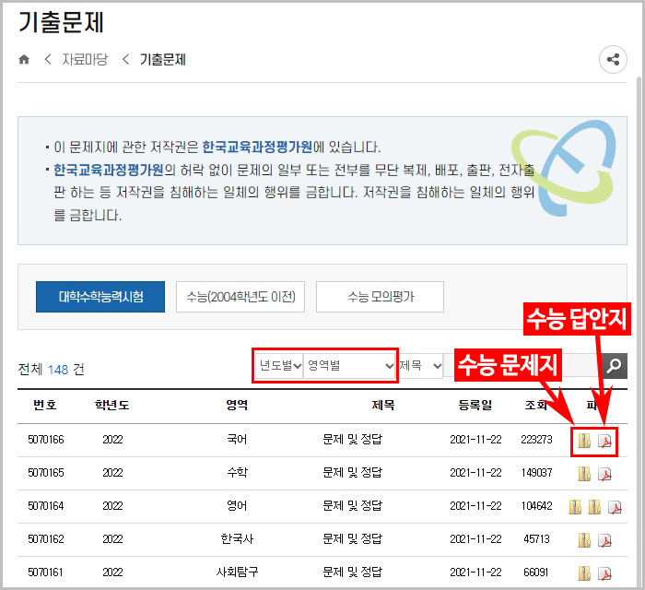This screenshot has width=645, height=590.
Task: Click the 한국사 subject cell
Action: tap(238, 539)
